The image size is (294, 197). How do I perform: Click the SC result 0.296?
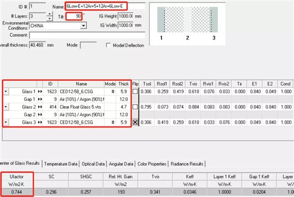(51, 192)
